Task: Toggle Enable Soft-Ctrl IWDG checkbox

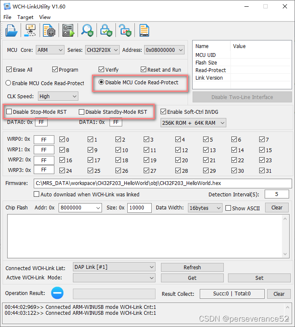Action: pyautogui.click(x=164, y=112)
